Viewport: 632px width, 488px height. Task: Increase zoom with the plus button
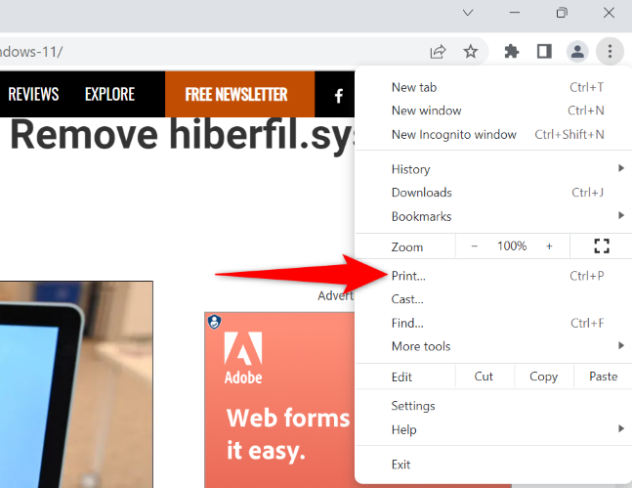point(549,246)
